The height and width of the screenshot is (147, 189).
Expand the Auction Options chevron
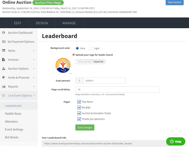coord(34,69)
